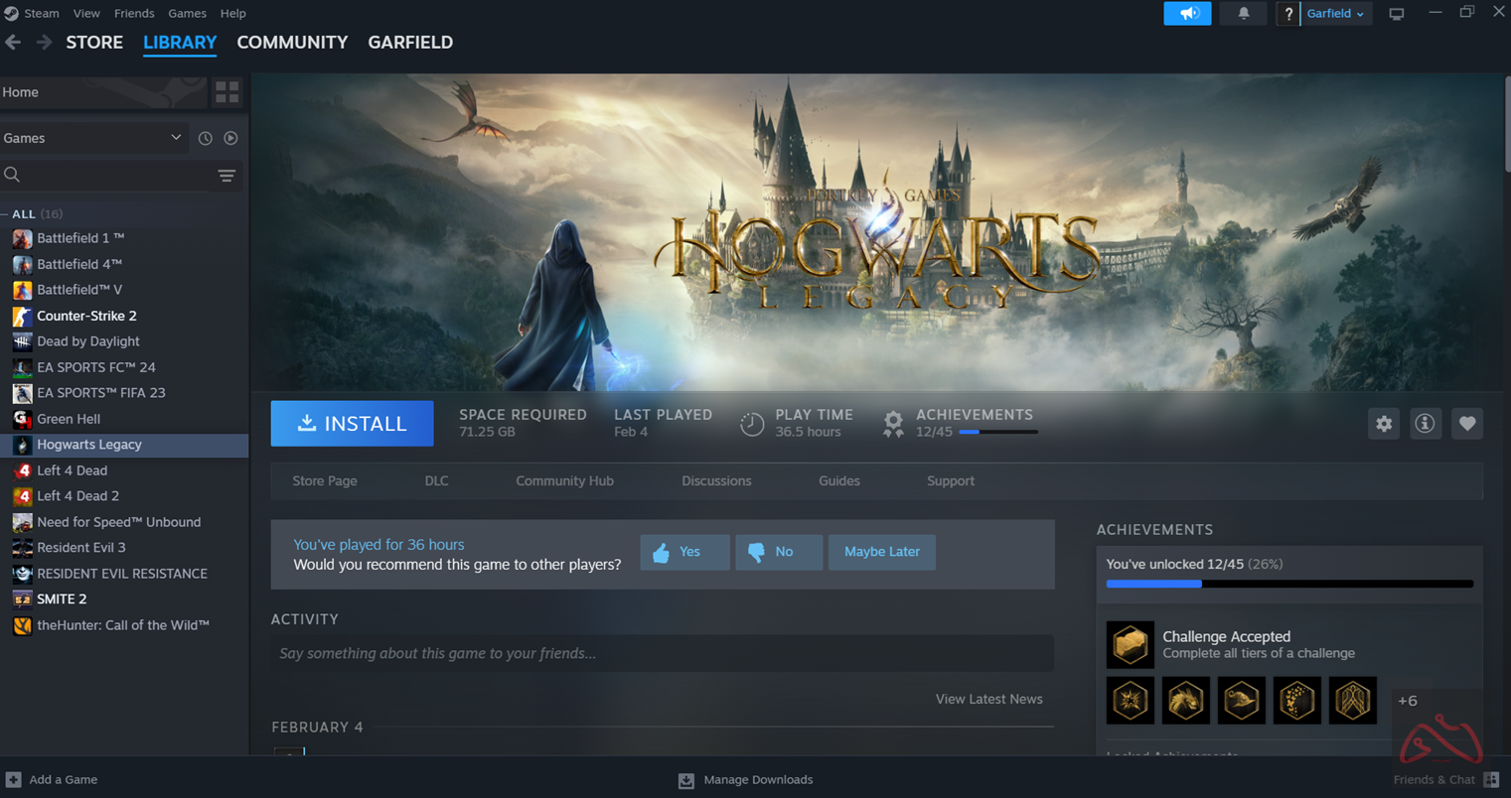Add Hogwarts Legacy to favorites with heart icon
The width and height of the screenshot is (1511, 798).
click(1466, 424)
